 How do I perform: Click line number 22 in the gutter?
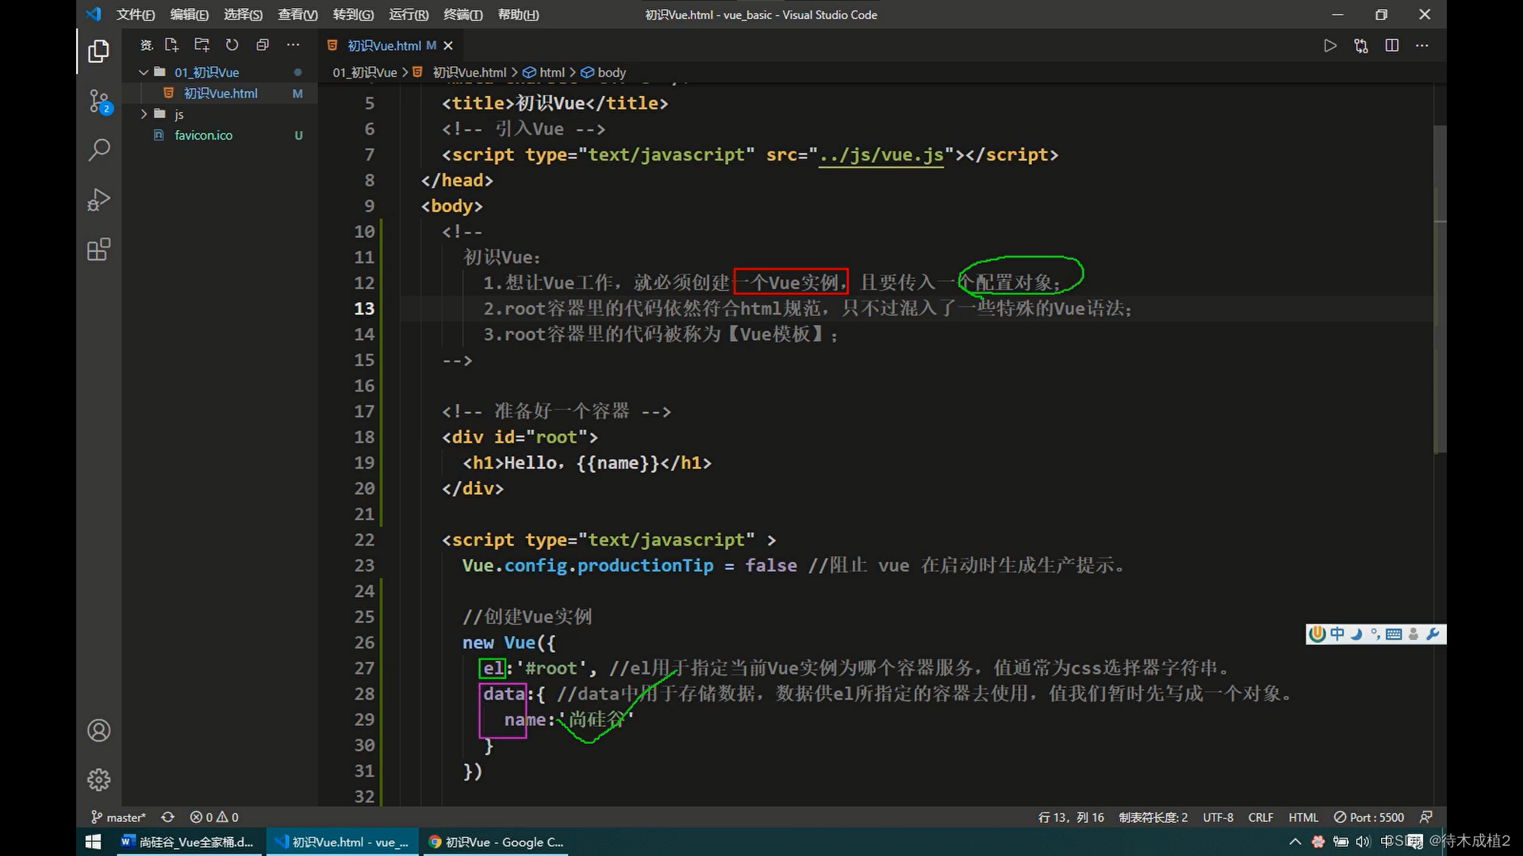click(364, 540)
